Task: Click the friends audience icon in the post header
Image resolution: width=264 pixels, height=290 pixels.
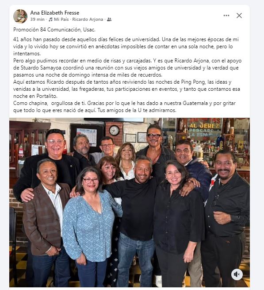Action: point(109,19)
